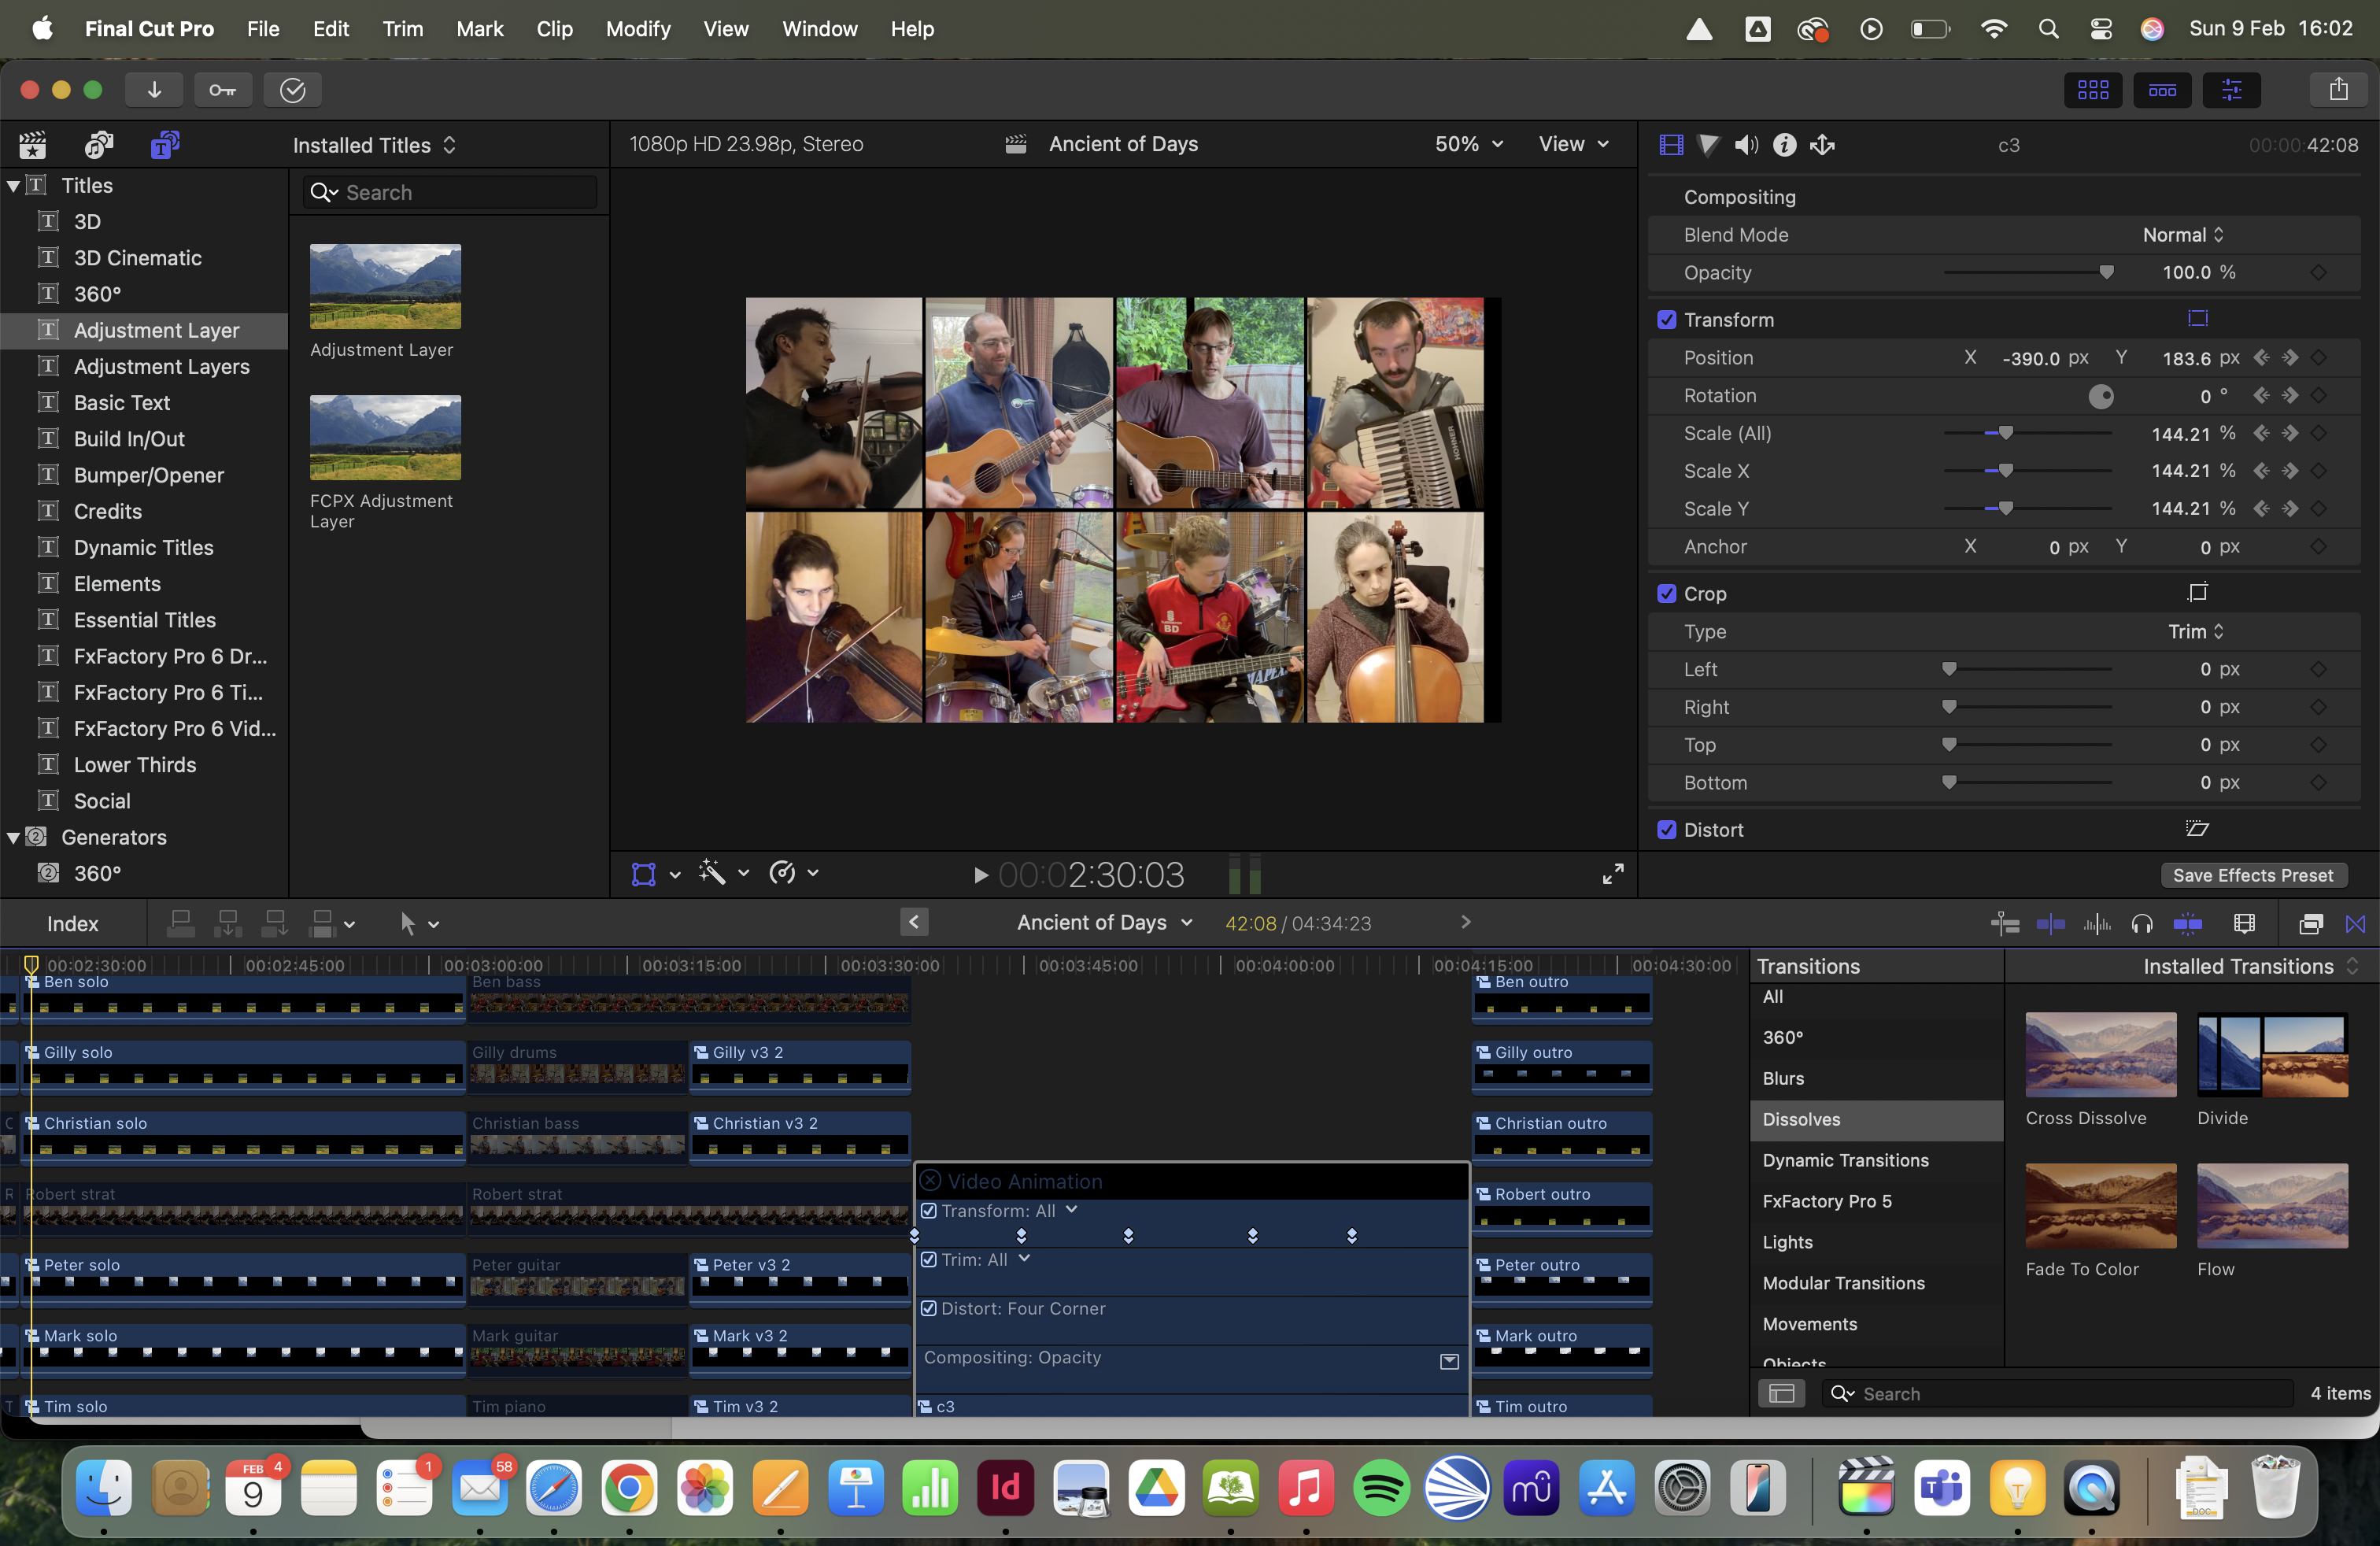Open the Info inspector tab

1785,145
